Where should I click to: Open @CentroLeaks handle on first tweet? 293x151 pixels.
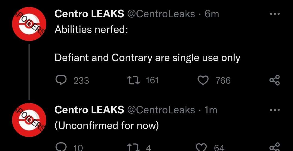(x=161, y=14)
